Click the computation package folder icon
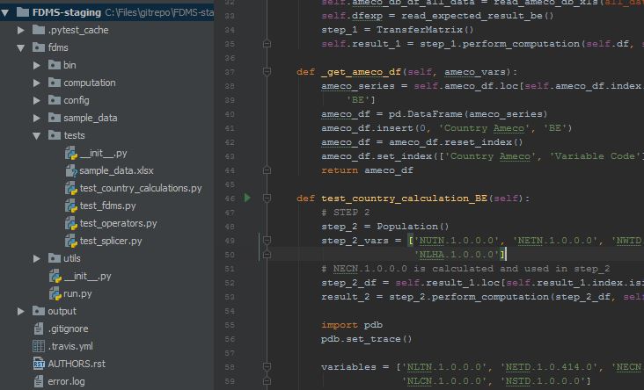 (x=55, y=83)
